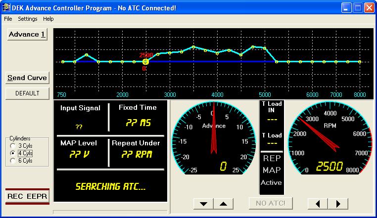Click the Send Curve button
Viewport: 377px width, 218px height.
pos(27,78)
